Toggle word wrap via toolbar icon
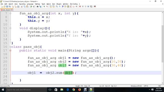The width and height of the screenshot is (164, 92). point(57,6)
